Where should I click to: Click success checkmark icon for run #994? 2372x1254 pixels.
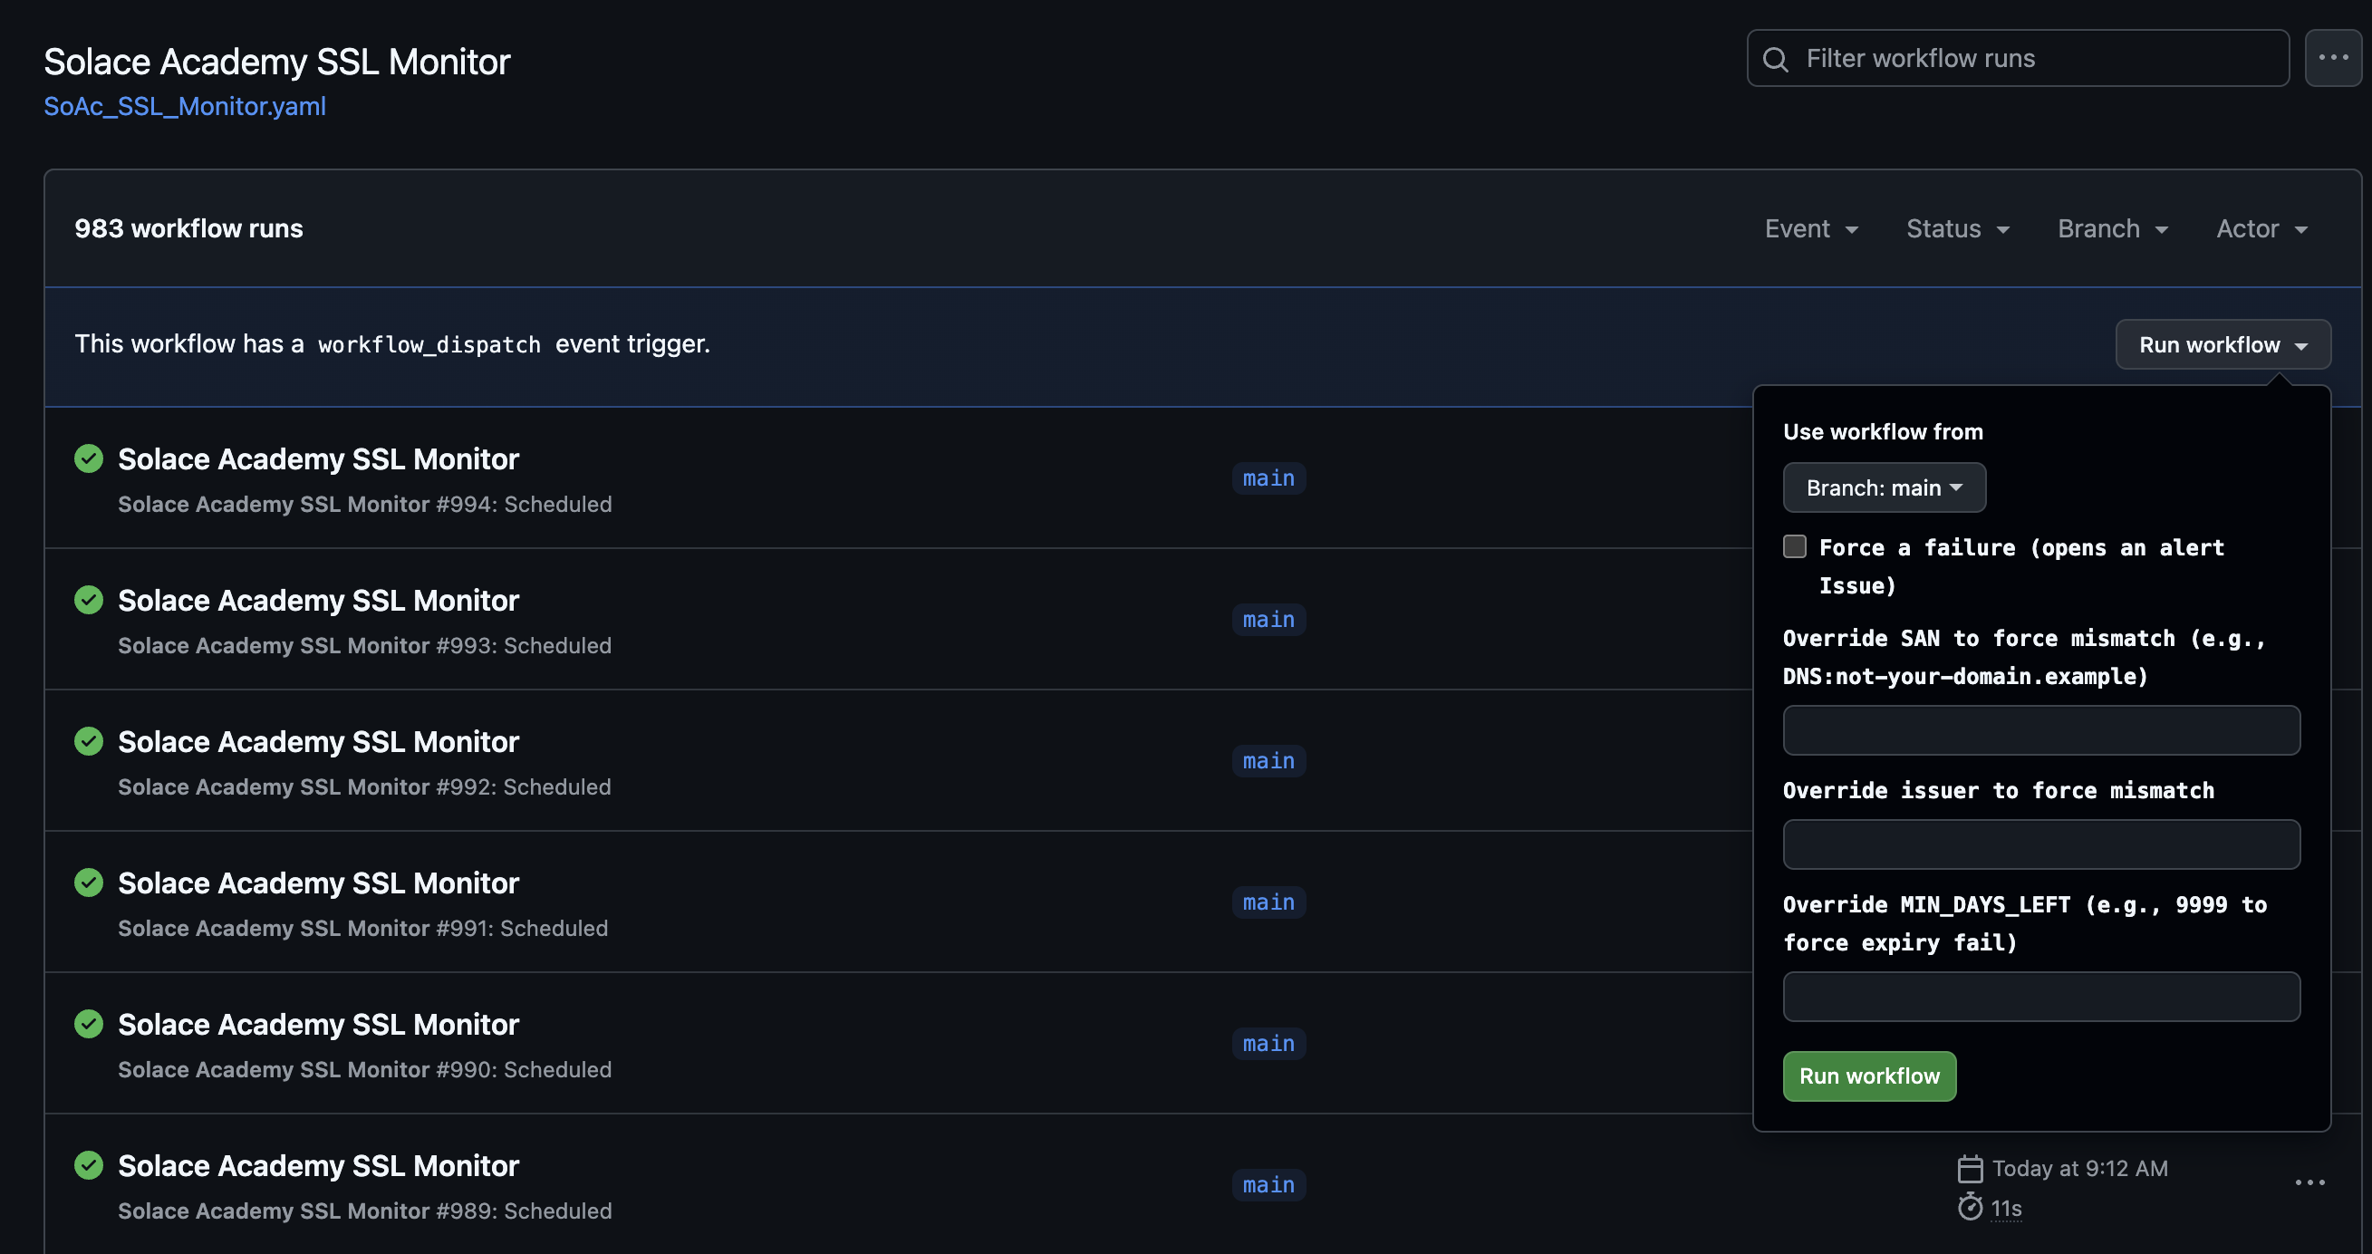89,458
